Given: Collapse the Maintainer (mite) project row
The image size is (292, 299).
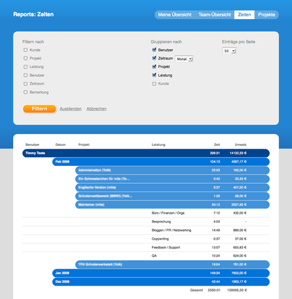Looking at the screenshot, I should click(x=173, y=204).
